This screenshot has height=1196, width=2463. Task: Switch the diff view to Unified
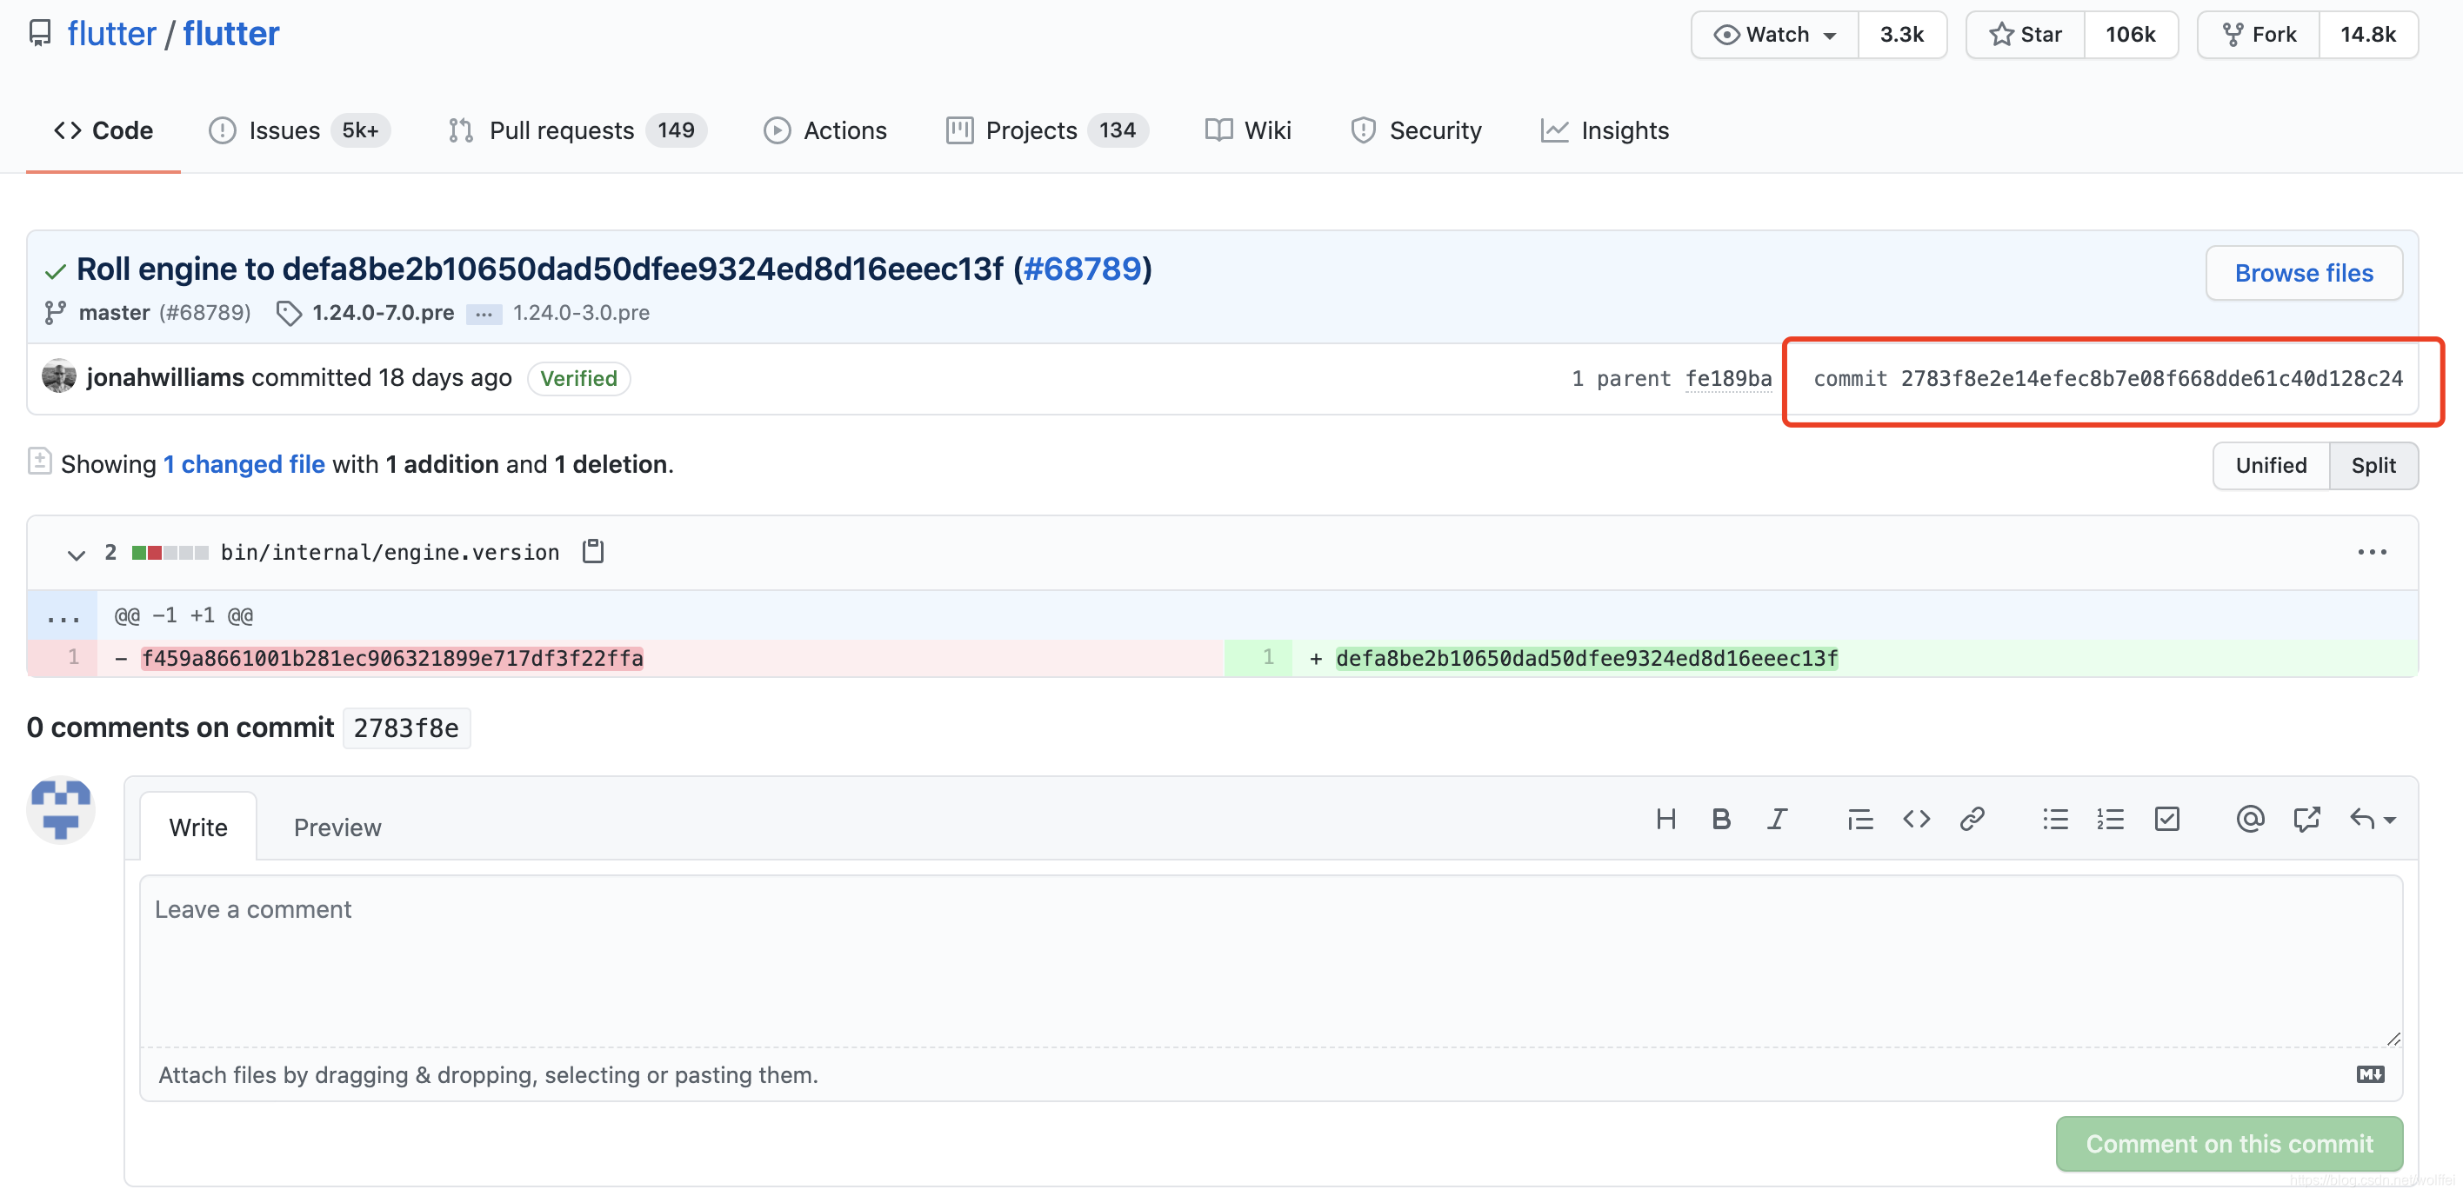pyautogui.click(x=2270, y=465)
